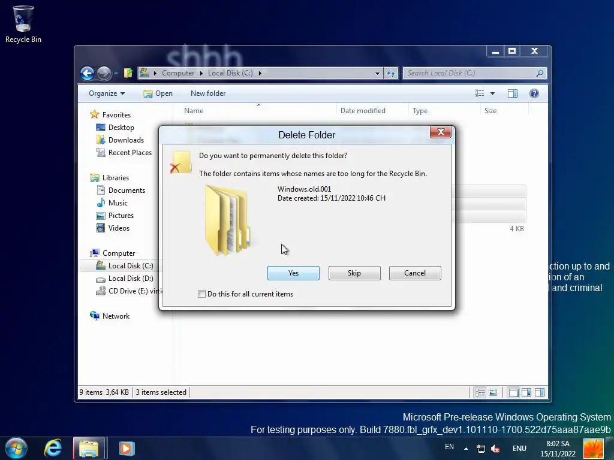Click the search magnifier icon

[540, 73]
